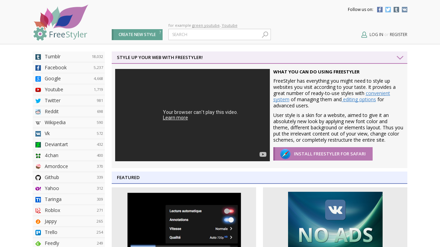Click Learn more in video player

point(175,118)
